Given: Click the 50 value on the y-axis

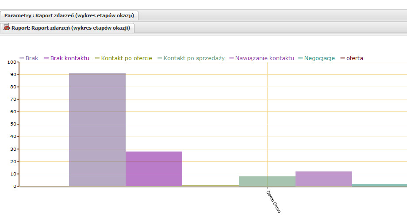Looking at the screenshot, I should pos(13,124).
